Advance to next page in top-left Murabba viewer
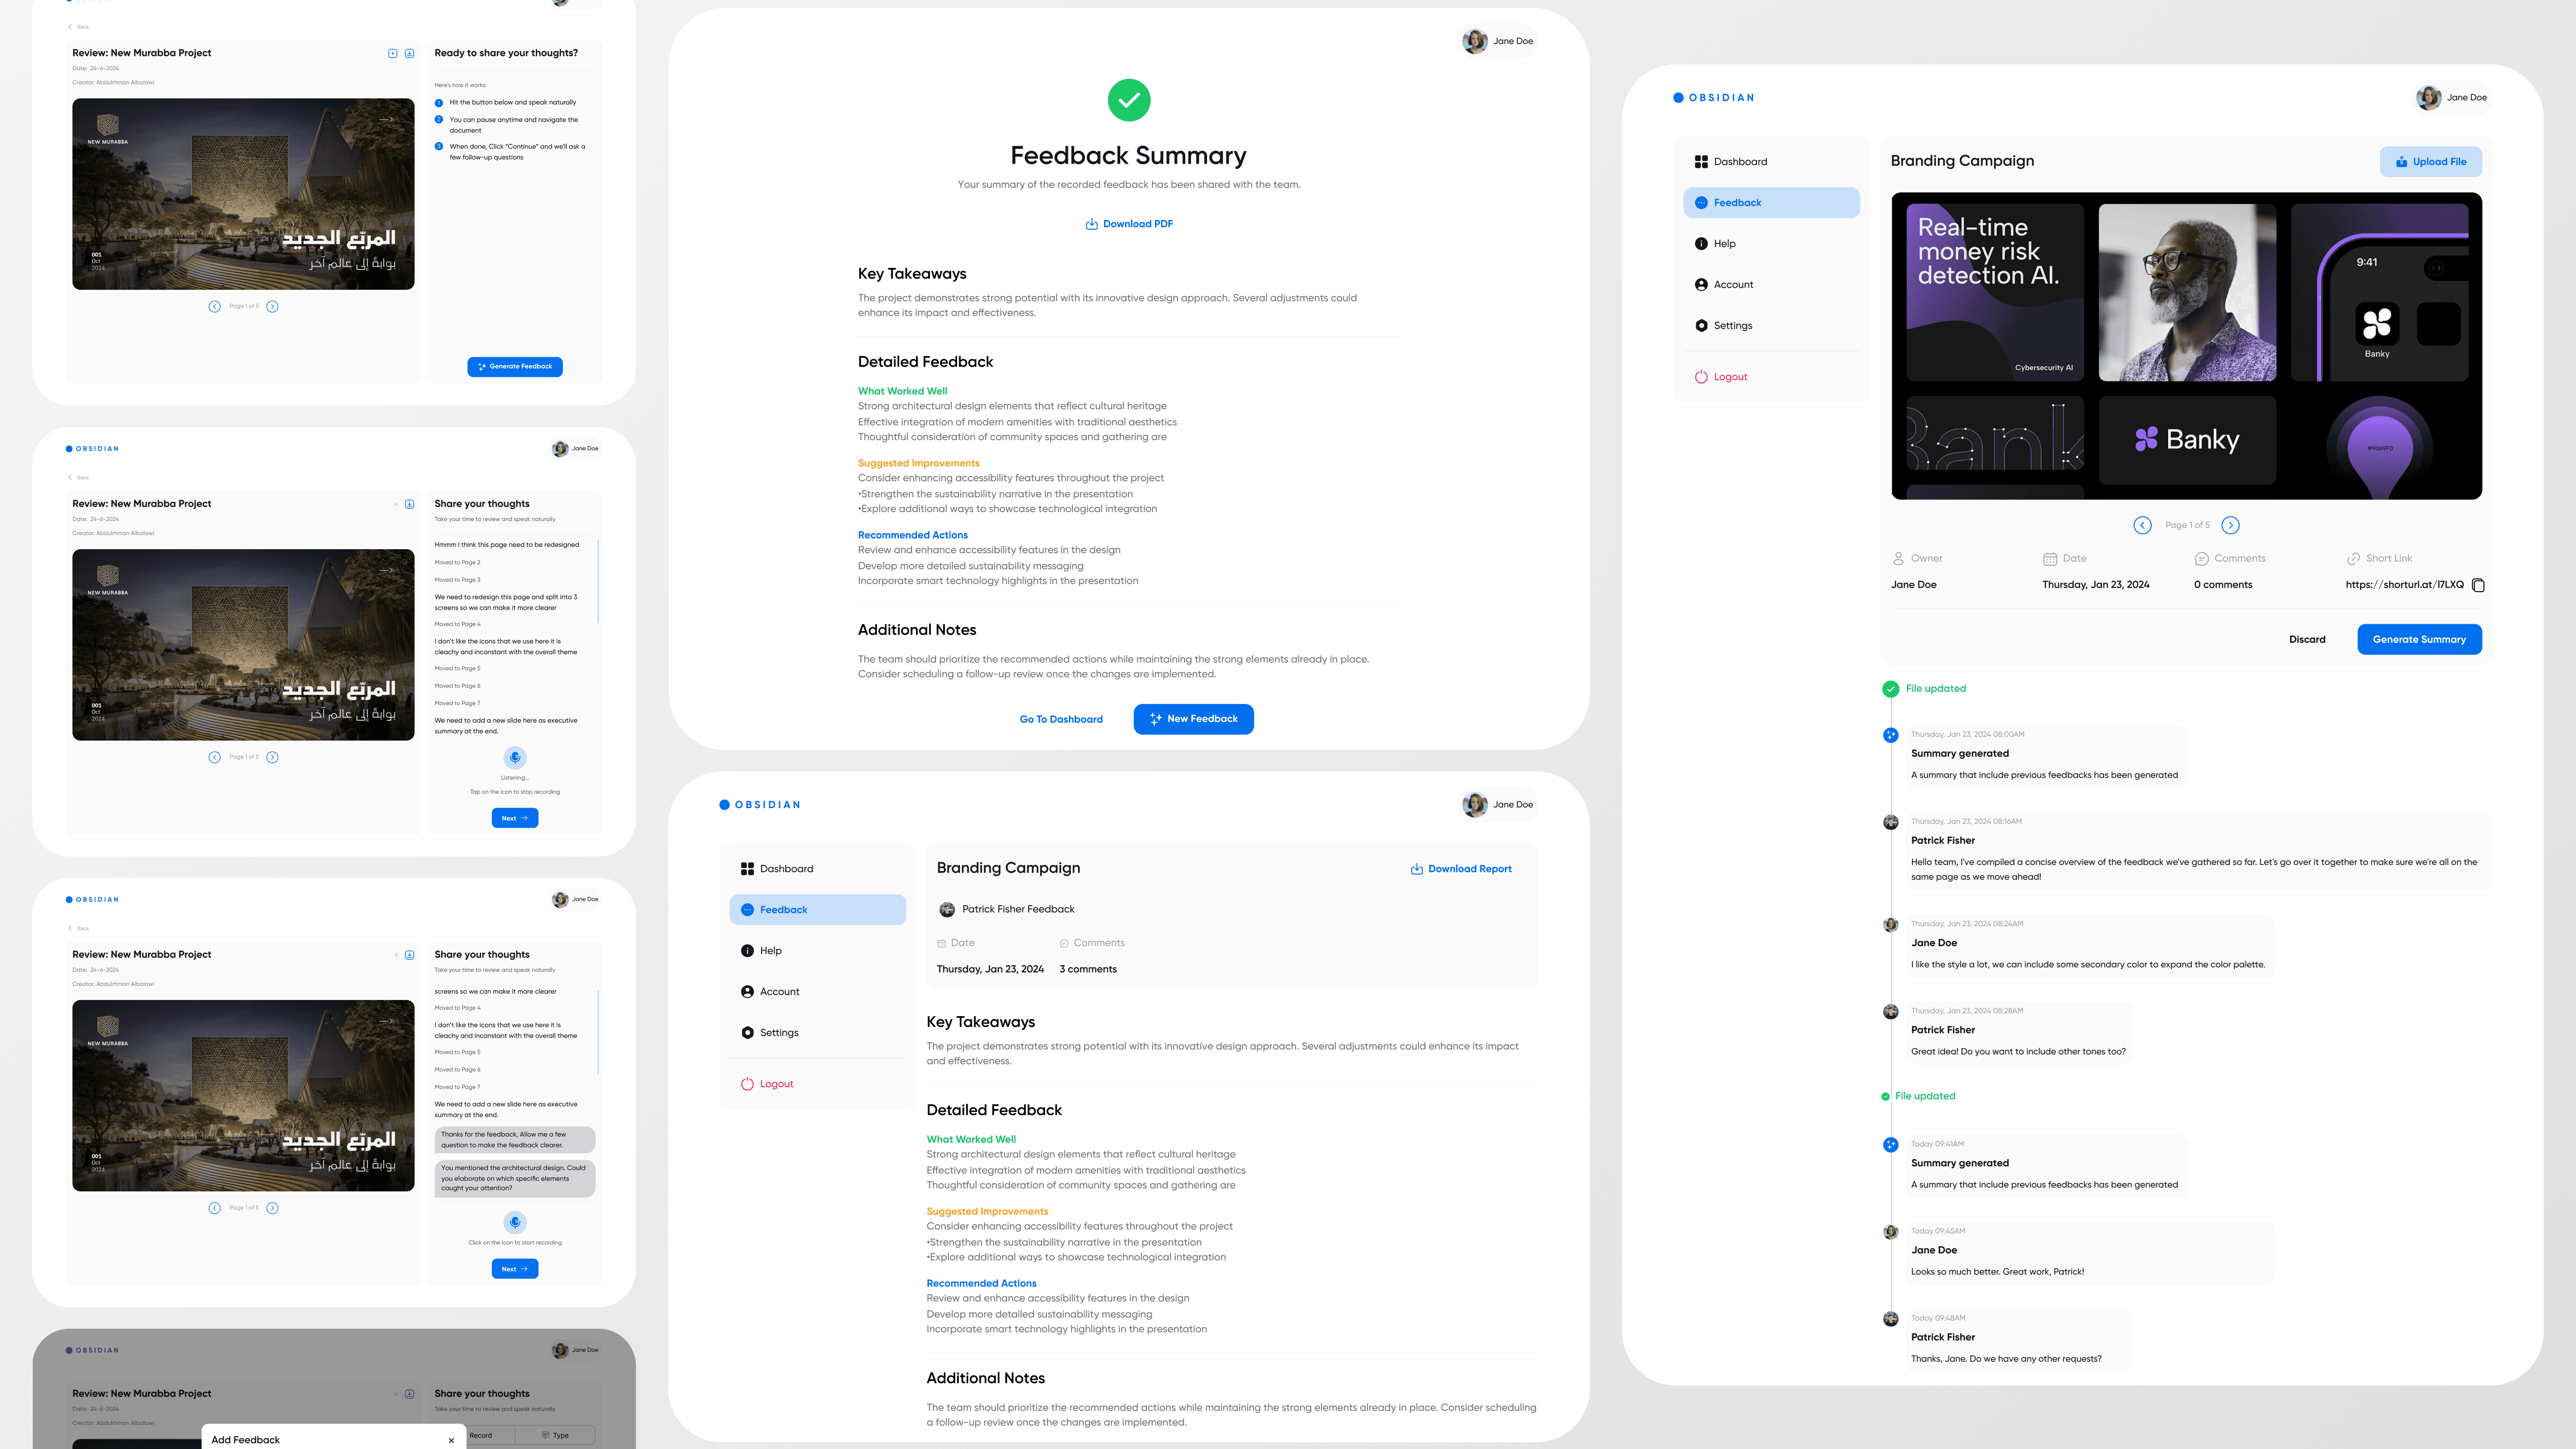Viewport: 2576px width, 1449px height. (272, 307)
